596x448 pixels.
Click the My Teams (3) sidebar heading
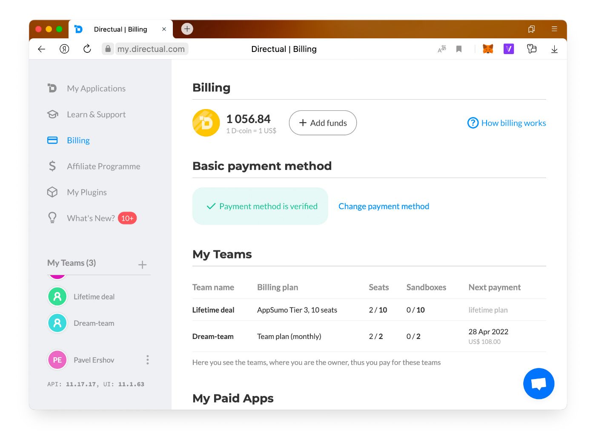pyautogui.click(x=72, y=263)
